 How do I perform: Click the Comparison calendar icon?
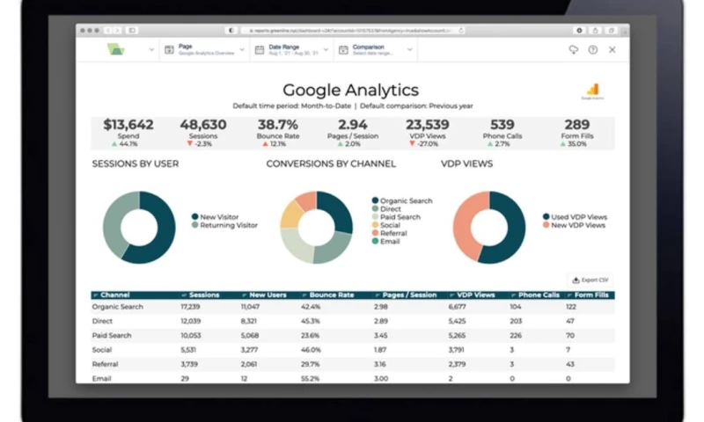click(343, 50)
